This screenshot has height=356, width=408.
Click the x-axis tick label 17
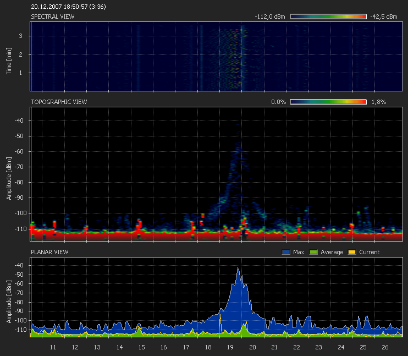pyautogui.click(x=186, y=347)
